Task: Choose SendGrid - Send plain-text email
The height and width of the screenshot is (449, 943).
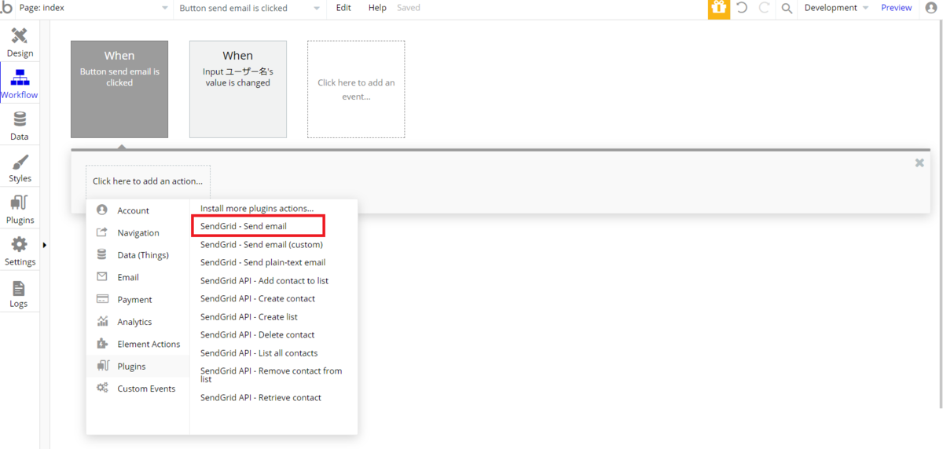Action: pos(262,262)
